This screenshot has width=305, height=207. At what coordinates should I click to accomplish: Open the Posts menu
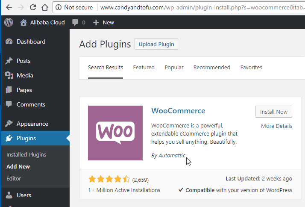point(23,61)
